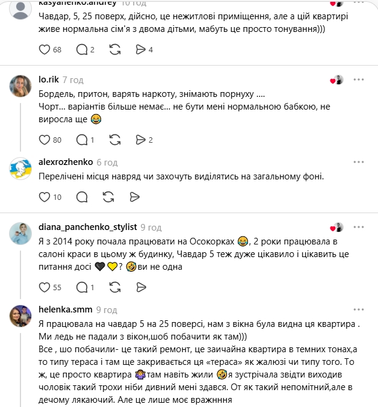Screen dimensions: 378x407
Task: Open more options for alexrozhenko's comment
Action: pos(359,162)
